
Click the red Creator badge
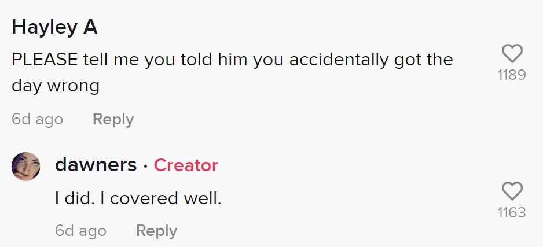186,165
